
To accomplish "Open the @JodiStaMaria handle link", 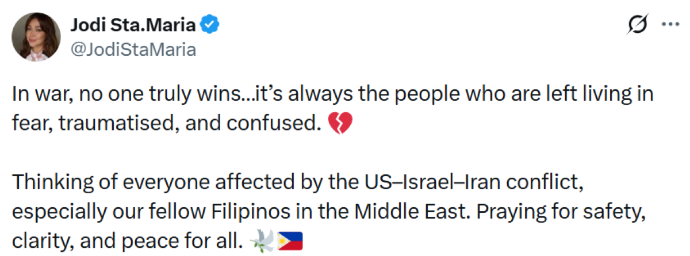I will point(133,49).
